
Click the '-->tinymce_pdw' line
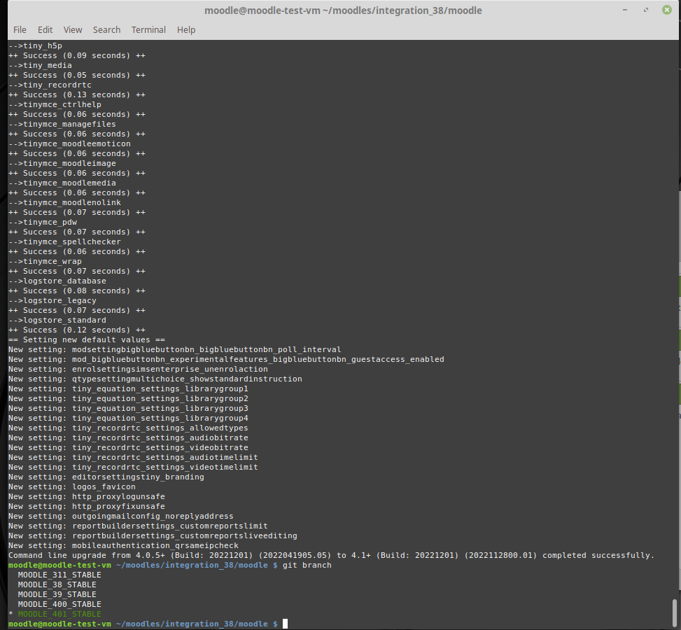(x=43, y=223)
